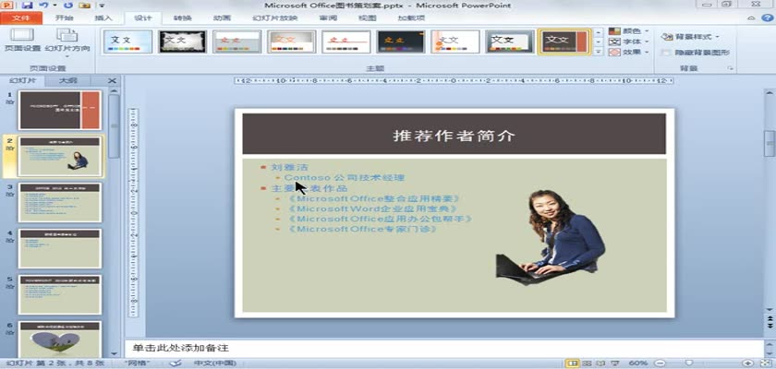Click the text 《Microsoft Word企业应用宝典》
The height and width of the screenshot is (369, 776).
(x=373, y=208)
